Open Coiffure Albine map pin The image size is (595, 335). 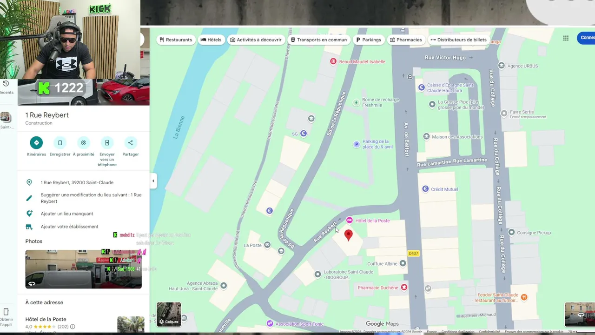pos(403,263)
